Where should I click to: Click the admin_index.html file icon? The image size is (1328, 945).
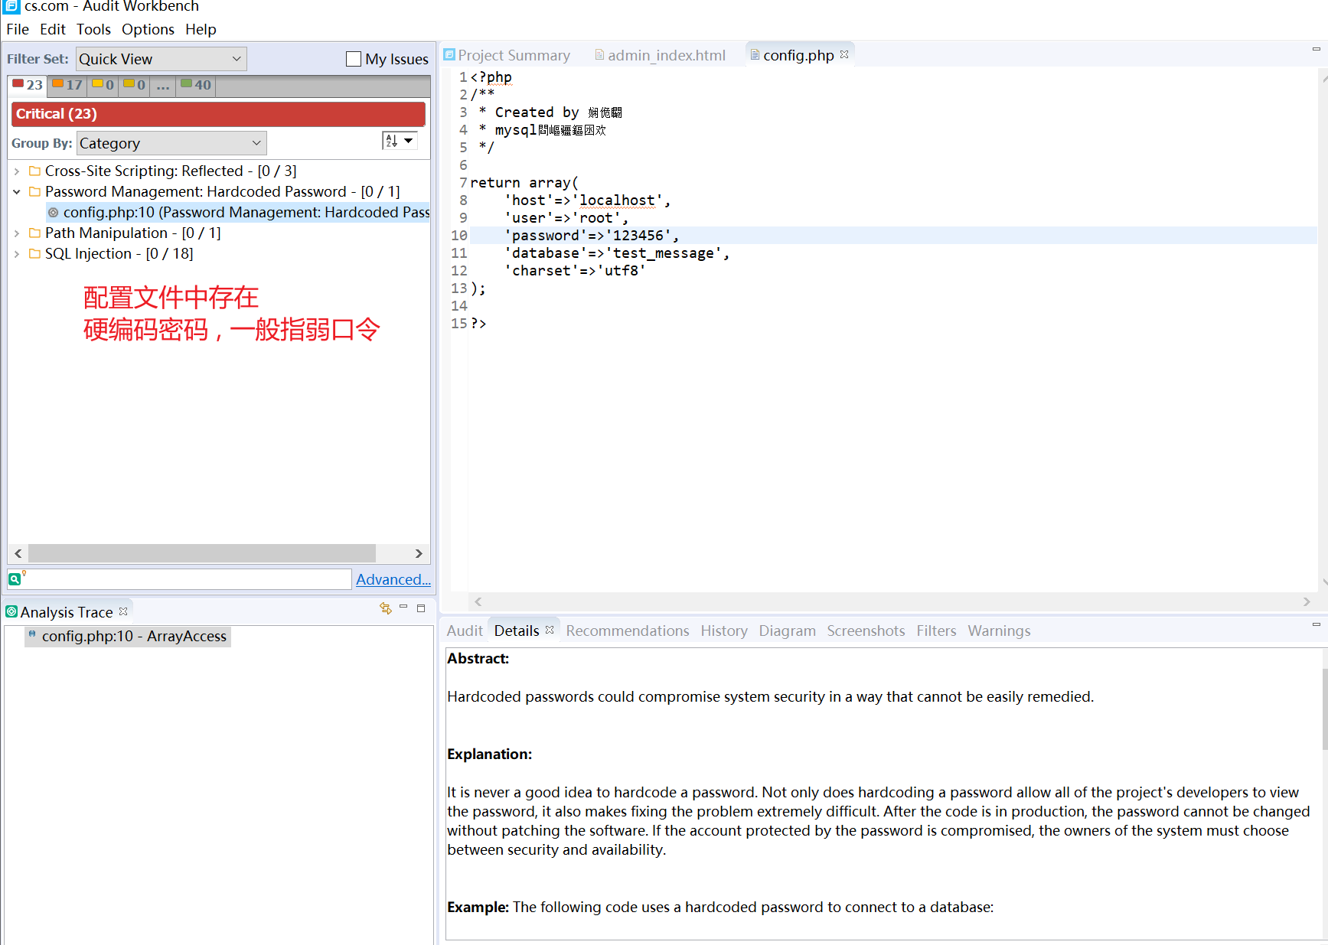[x=600, y=55]
